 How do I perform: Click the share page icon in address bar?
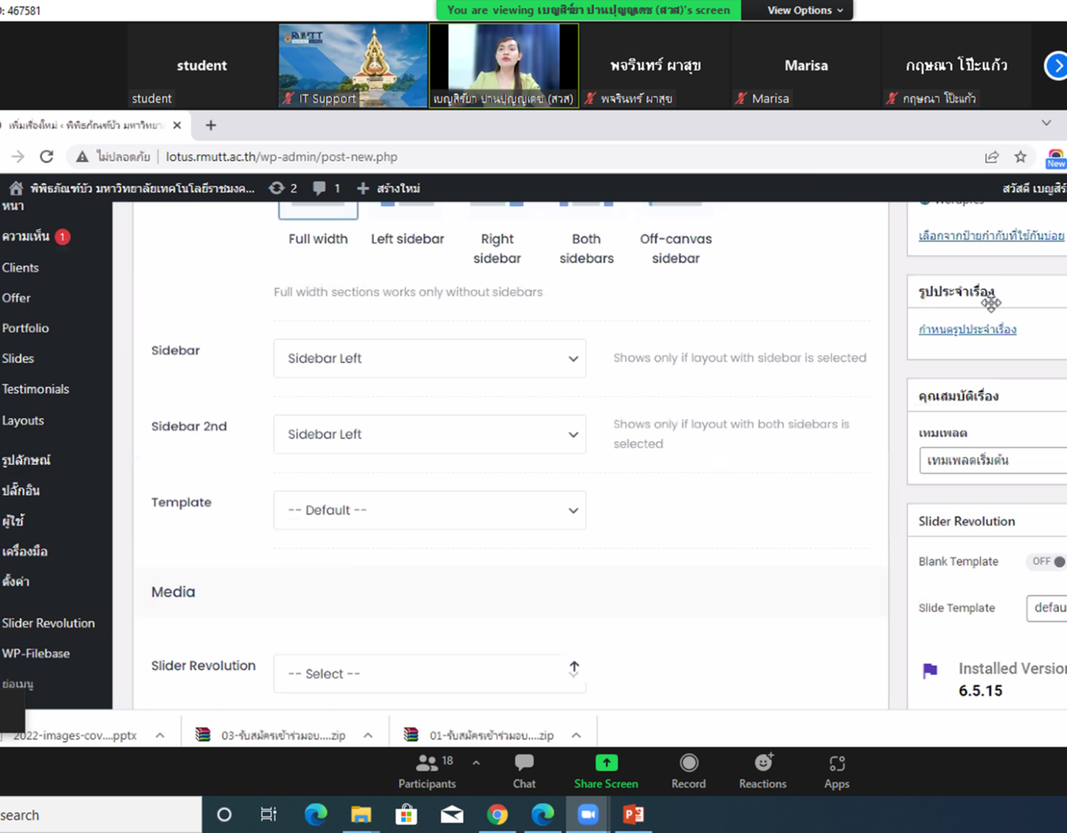[x=992, y=157]
